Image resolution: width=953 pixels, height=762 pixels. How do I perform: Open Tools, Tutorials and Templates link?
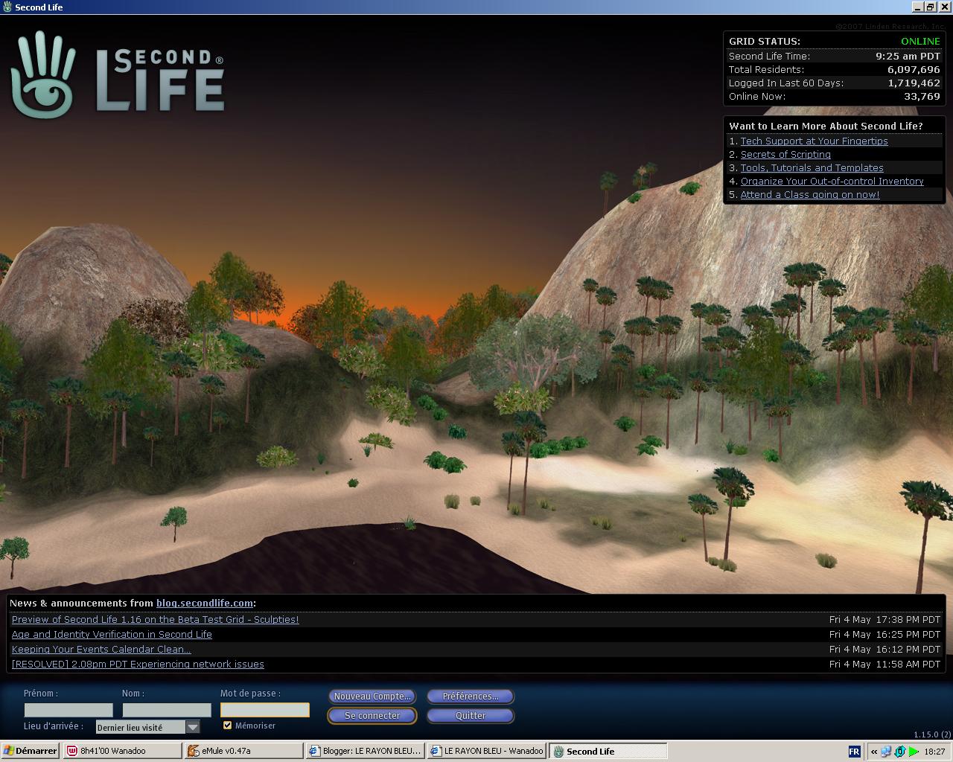click(x=812, y=168)
